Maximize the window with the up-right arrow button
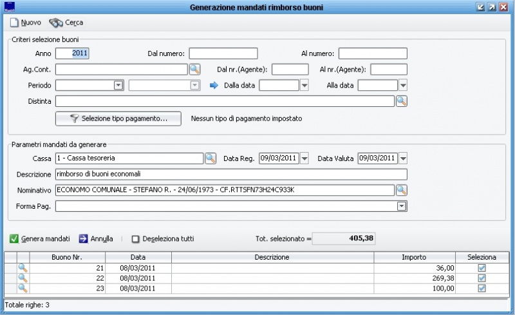This screenshot has width=515, height=315. point(492,7)
